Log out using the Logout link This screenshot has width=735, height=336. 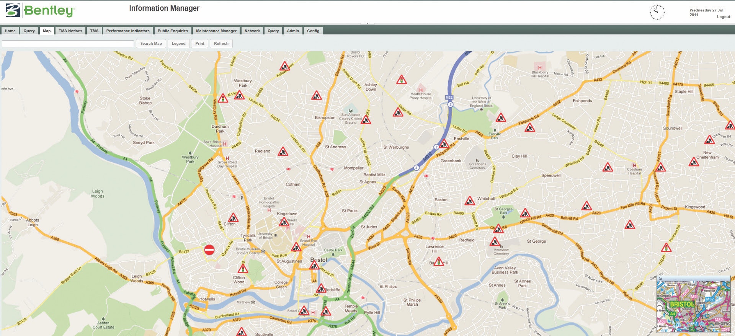pyautogui.click(x=724, y=17)
